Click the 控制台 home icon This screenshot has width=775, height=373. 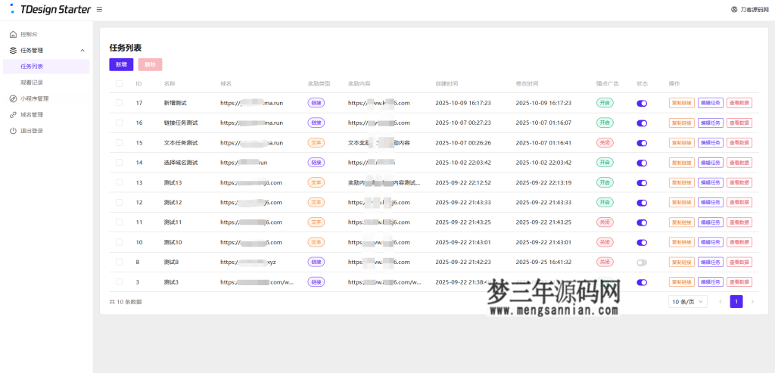pos(13,35)
